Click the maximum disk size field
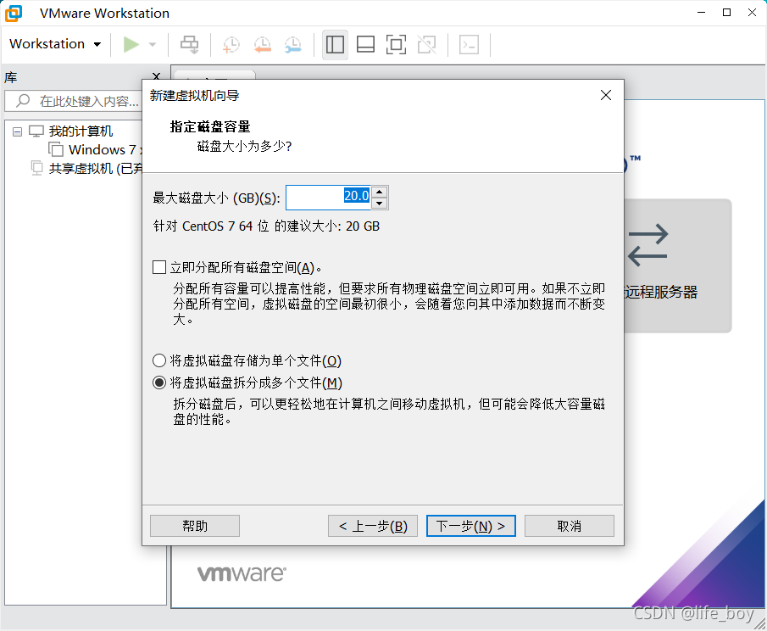Viewport: 767px width, 631px height. [x=328, y=198]
